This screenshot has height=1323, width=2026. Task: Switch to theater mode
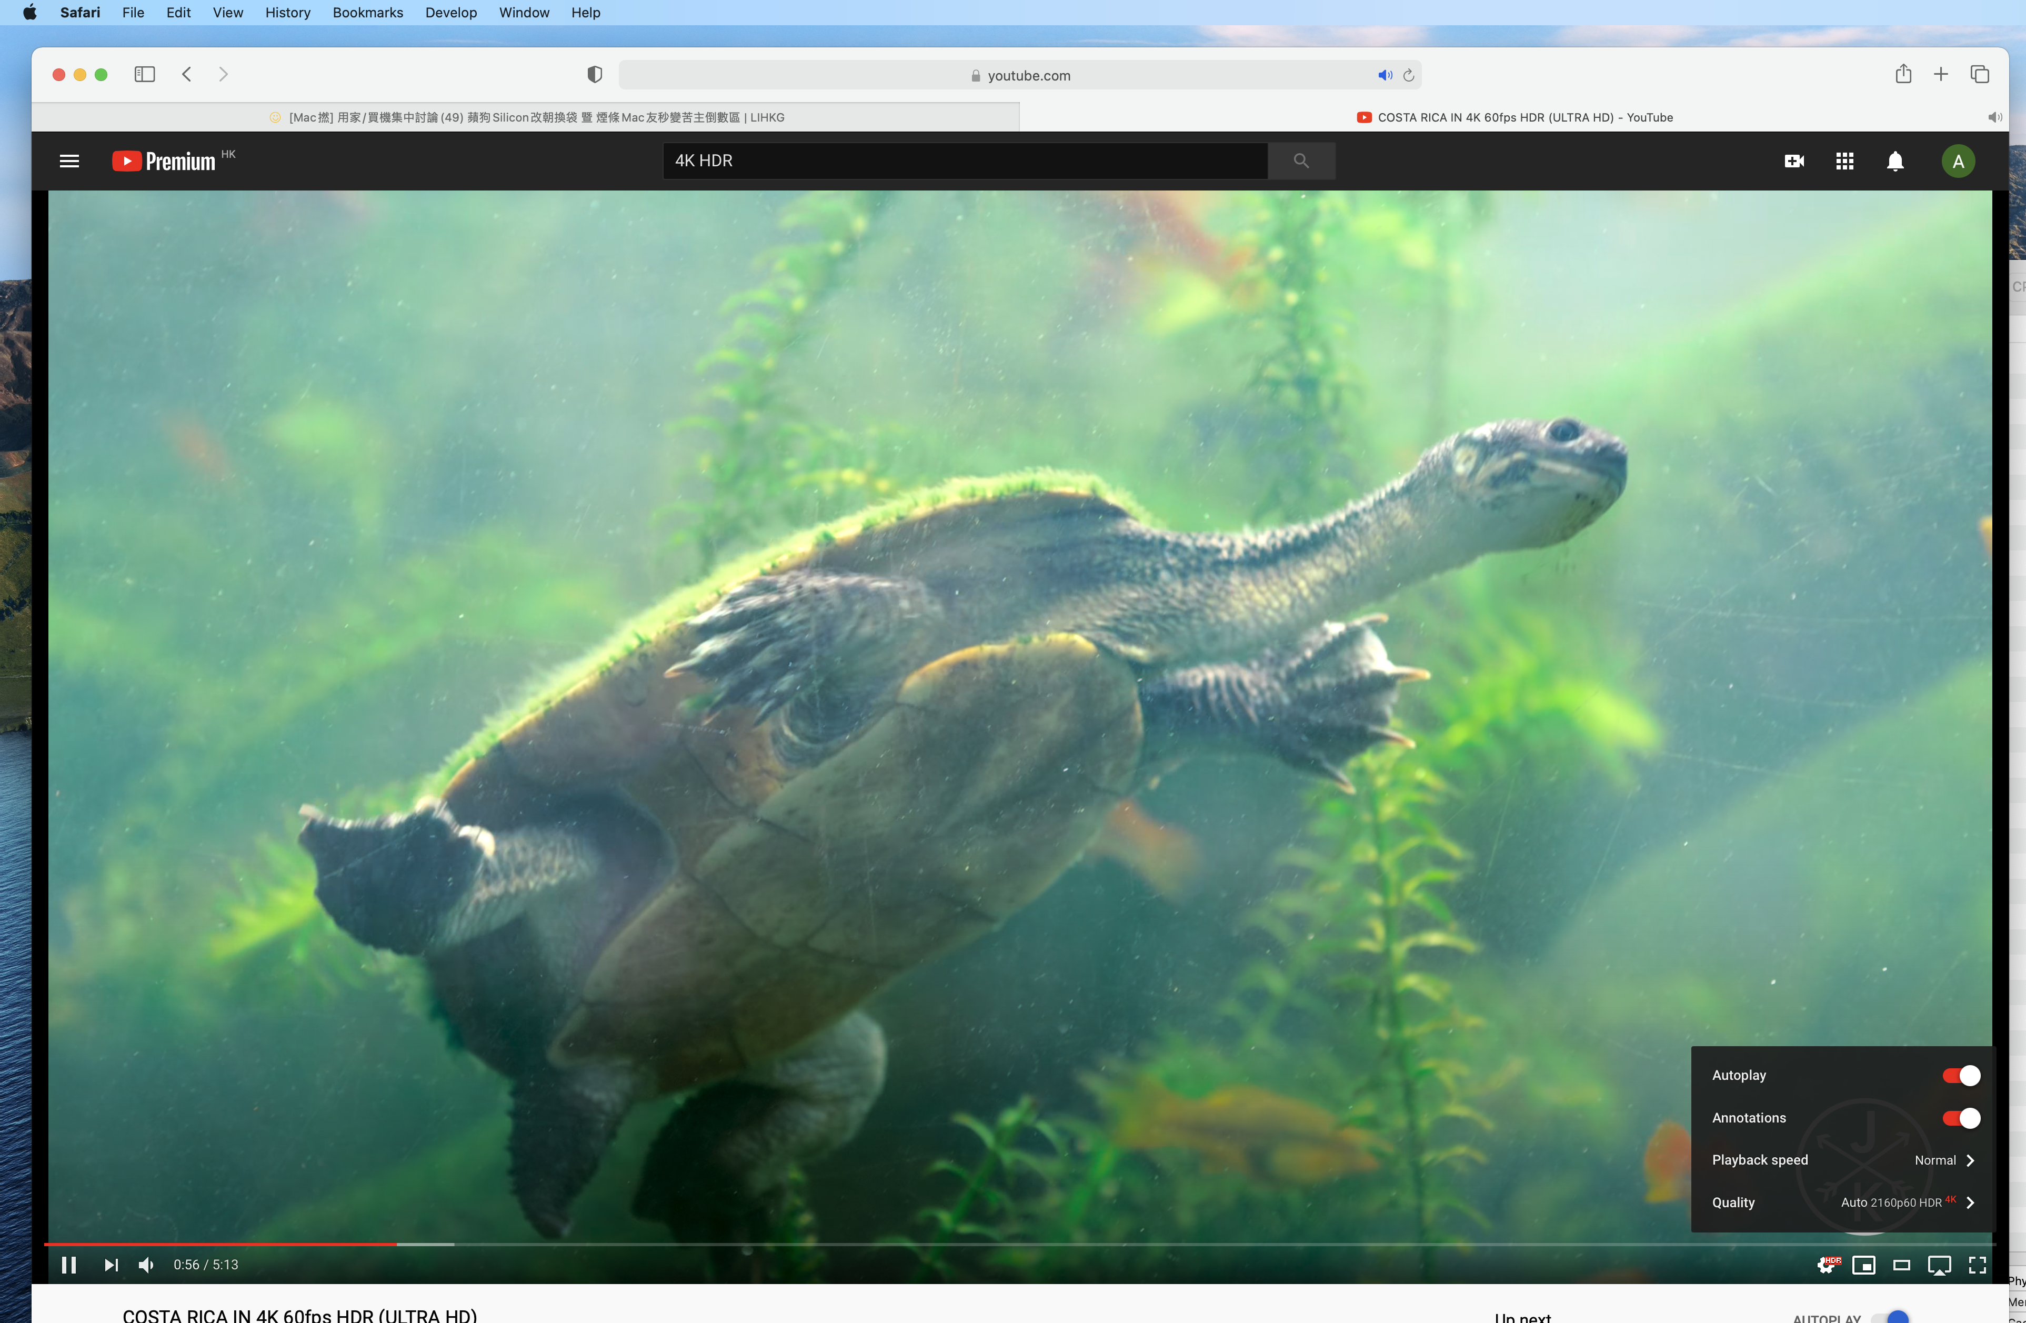1902,1265
